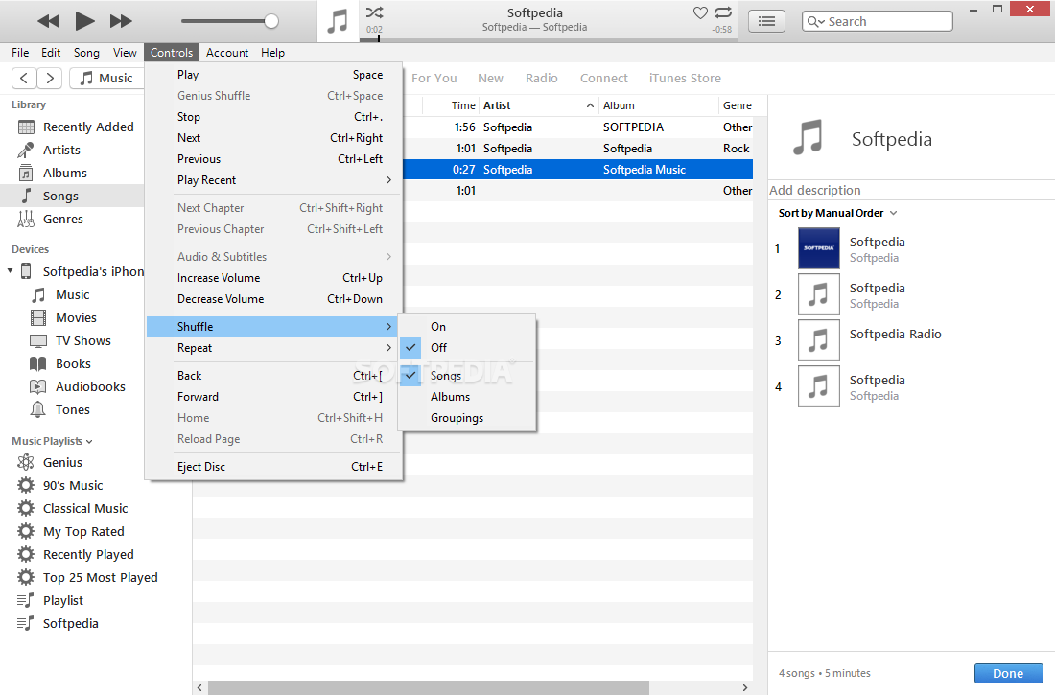The image size is (1055, 695).
Task: Click the forward navigation arrow
Action: click(x=50, y=78)
